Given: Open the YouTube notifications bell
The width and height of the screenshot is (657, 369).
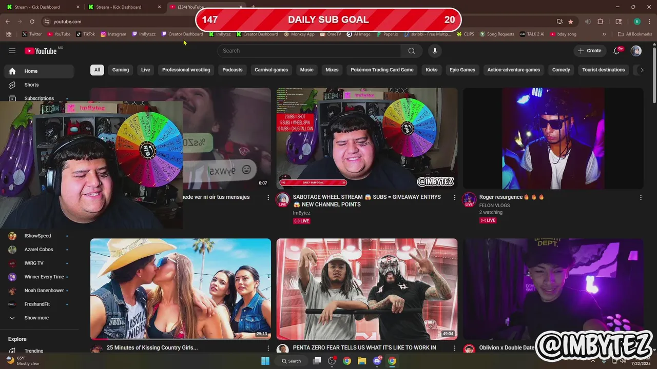Looking at the screenshot, I should (617, 51).
